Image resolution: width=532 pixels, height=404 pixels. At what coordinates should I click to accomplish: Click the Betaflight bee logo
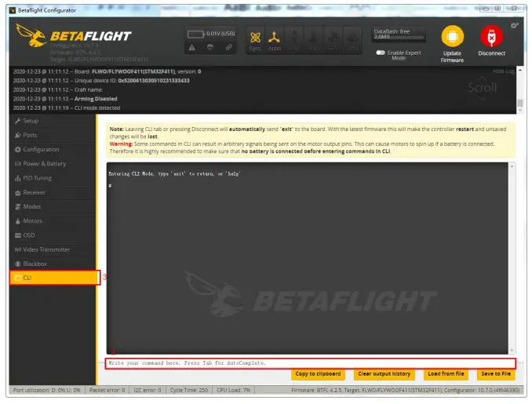click(x=31, y=35)
